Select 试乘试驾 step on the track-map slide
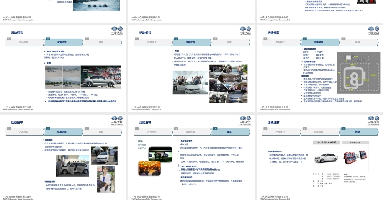Image resolution: width=383 pixels, height=200 pixels. pos(320,42)
